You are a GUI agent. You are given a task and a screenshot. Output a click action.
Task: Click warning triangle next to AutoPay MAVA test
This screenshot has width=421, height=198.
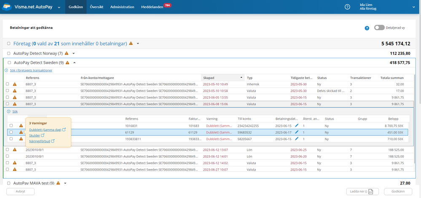tap(59, 183)
